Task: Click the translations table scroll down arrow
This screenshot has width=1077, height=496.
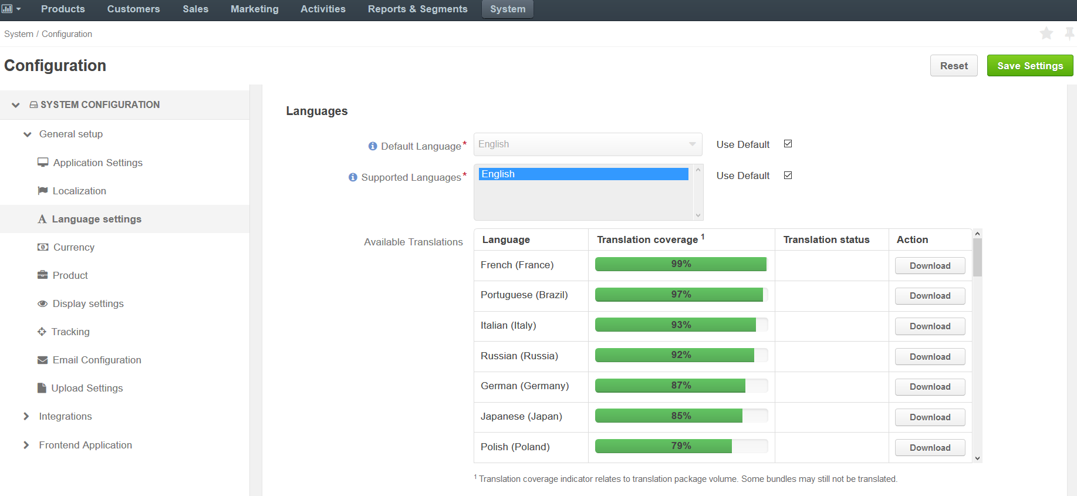Action: (x=977, y=458)
